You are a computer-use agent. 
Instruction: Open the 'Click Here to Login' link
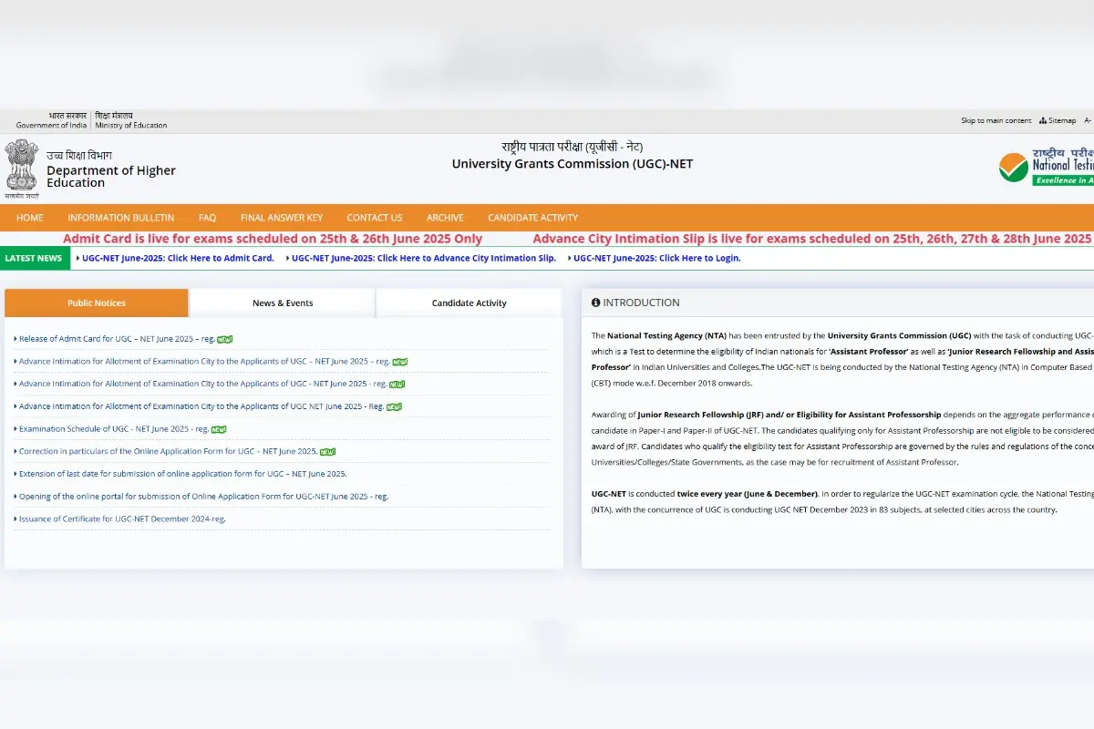click(x=655, y=258)
